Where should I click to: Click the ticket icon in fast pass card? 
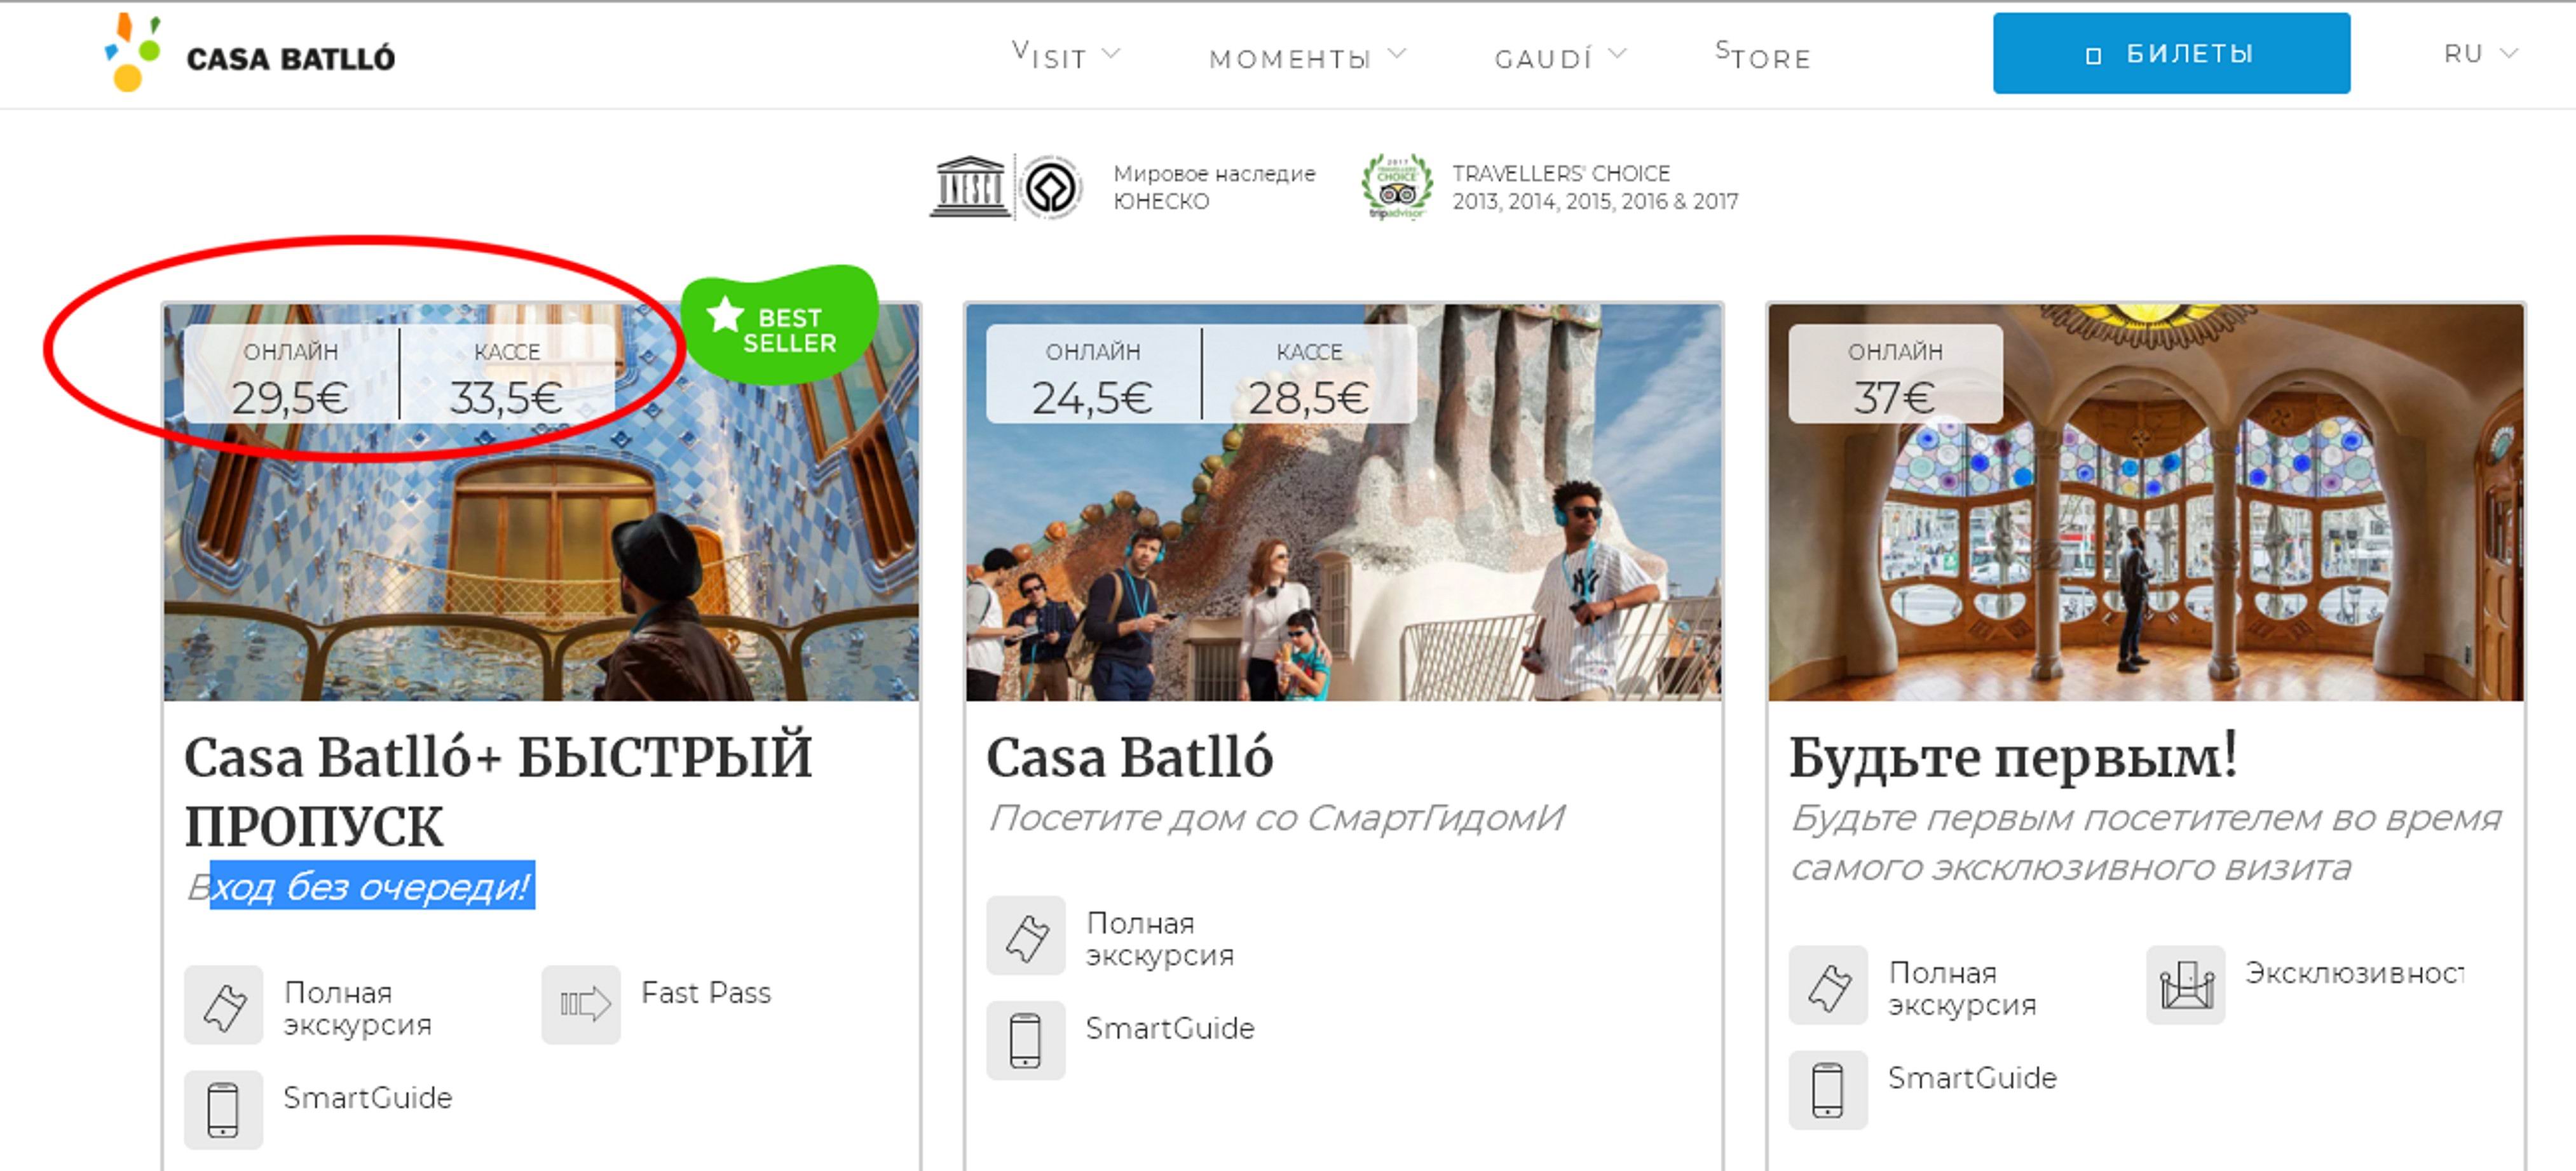tap(223, 1004)
